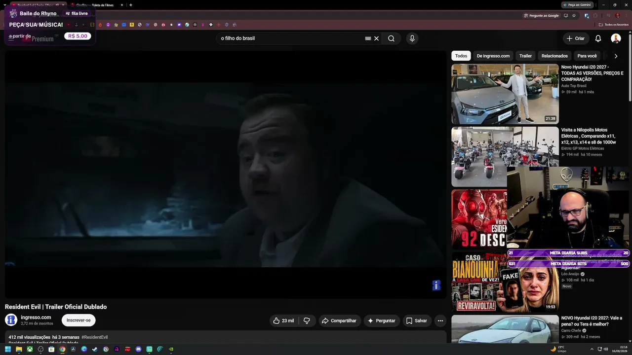Select the Relacionados filter chip
This screenshot has height=355, width=632.
[x=554, y=56]
